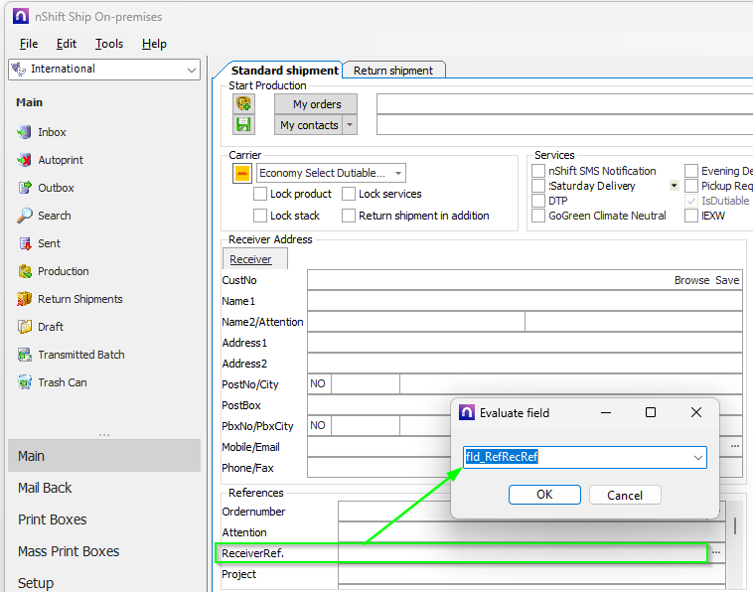Image resolution: width=753 pixels, height=592 pixels.
Task: Open the Sent folder icon
Action: 24,243
